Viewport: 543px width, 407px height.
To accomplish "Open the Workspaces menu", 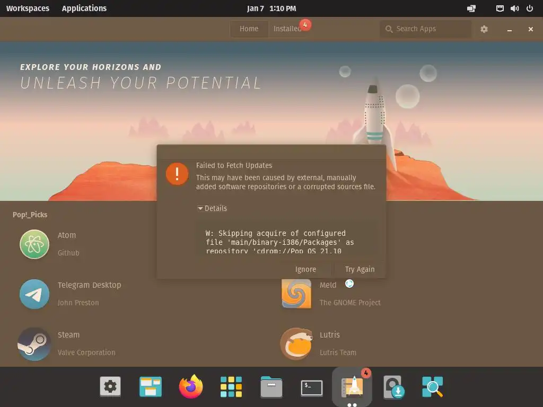I will 28,8.
